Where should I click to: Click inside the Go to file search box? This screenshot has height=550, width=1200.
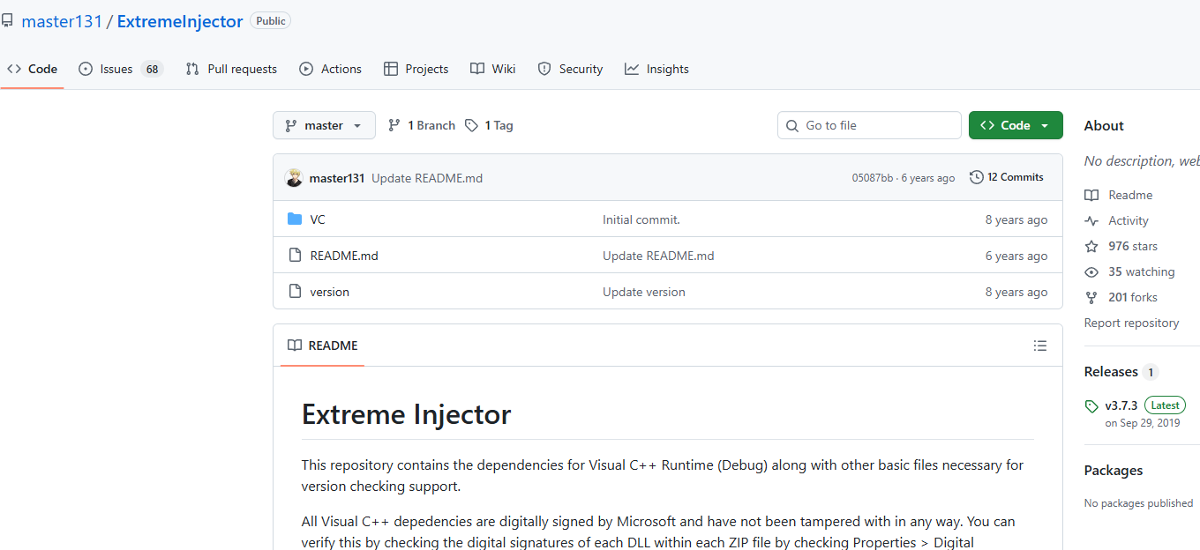pyautogui.click(x=869, y=125)
